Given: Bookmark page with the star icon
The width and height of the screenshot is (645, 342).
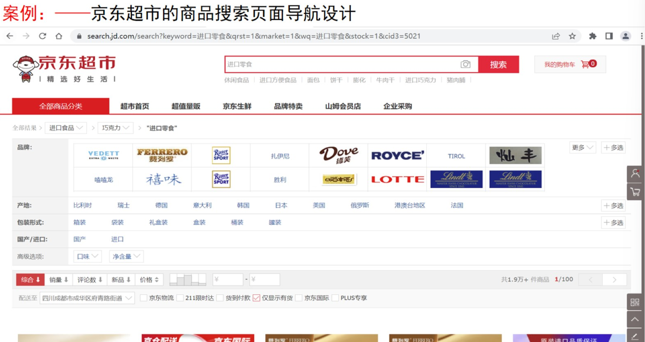Looking at the screenshot, I should pos(572,36).
